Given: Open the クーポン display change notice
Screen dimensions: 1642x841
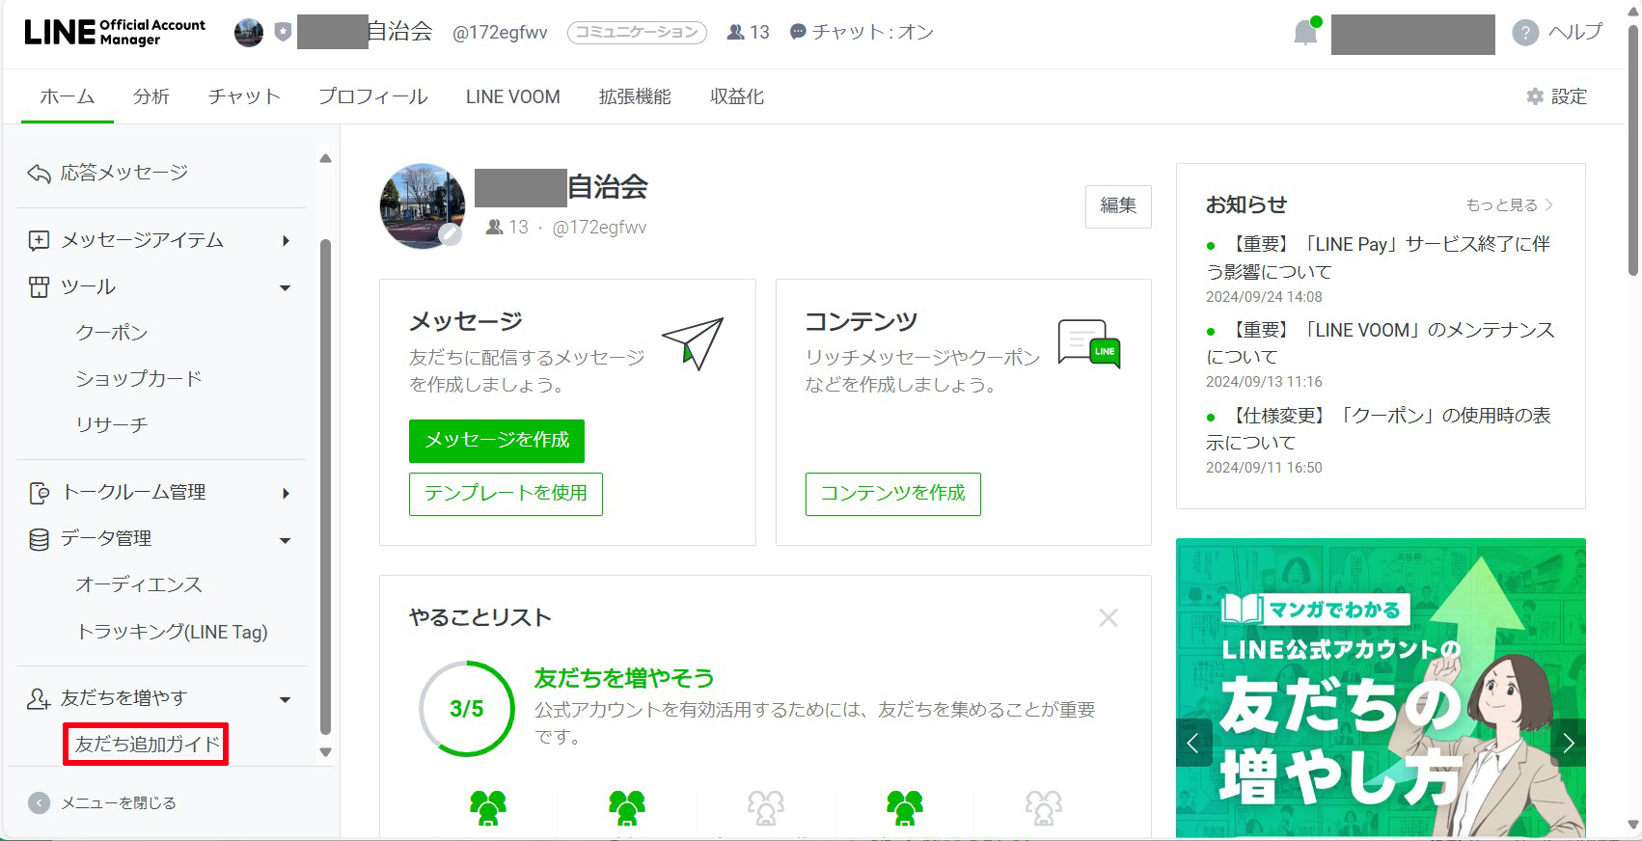Looking at the screenshot, I should [x=1379, y=429].
